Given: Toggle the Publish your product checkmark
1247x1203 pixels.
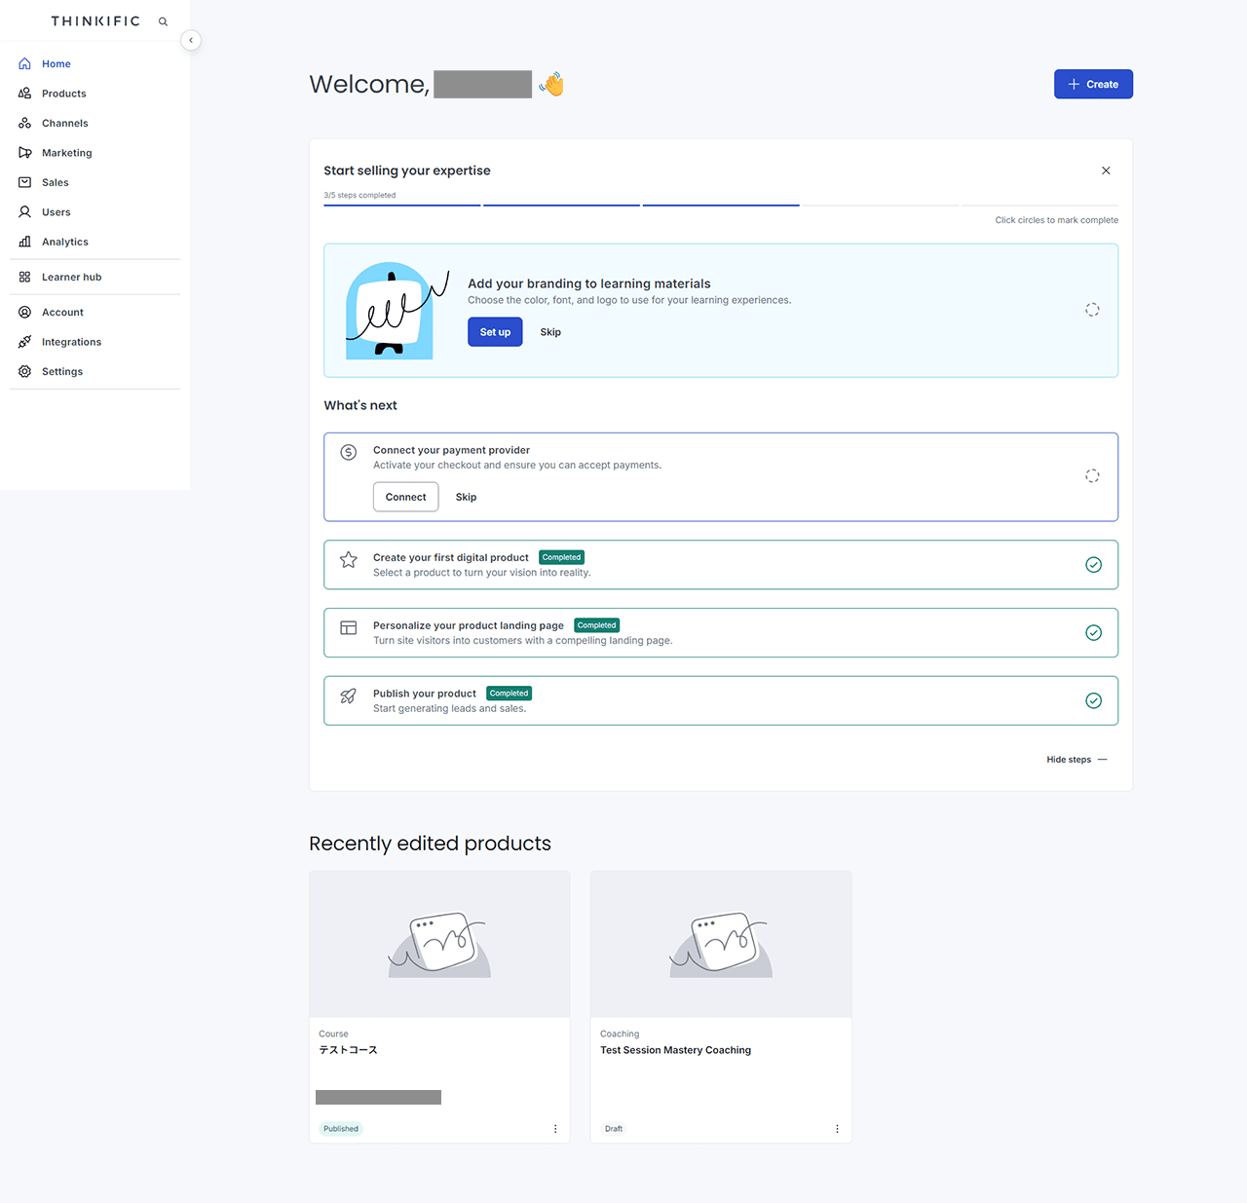Looking at the screenshot, I should click(1093, 701).
